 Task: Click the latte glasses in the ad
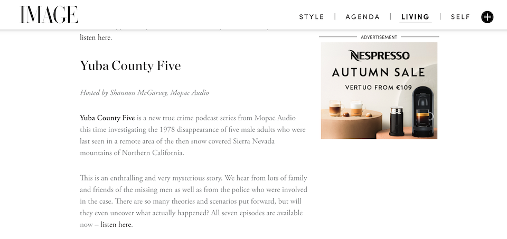[346, 108]
